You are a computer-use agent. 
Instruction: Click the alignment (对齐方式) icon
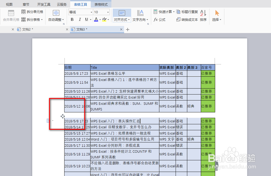(x=122, y=13)
